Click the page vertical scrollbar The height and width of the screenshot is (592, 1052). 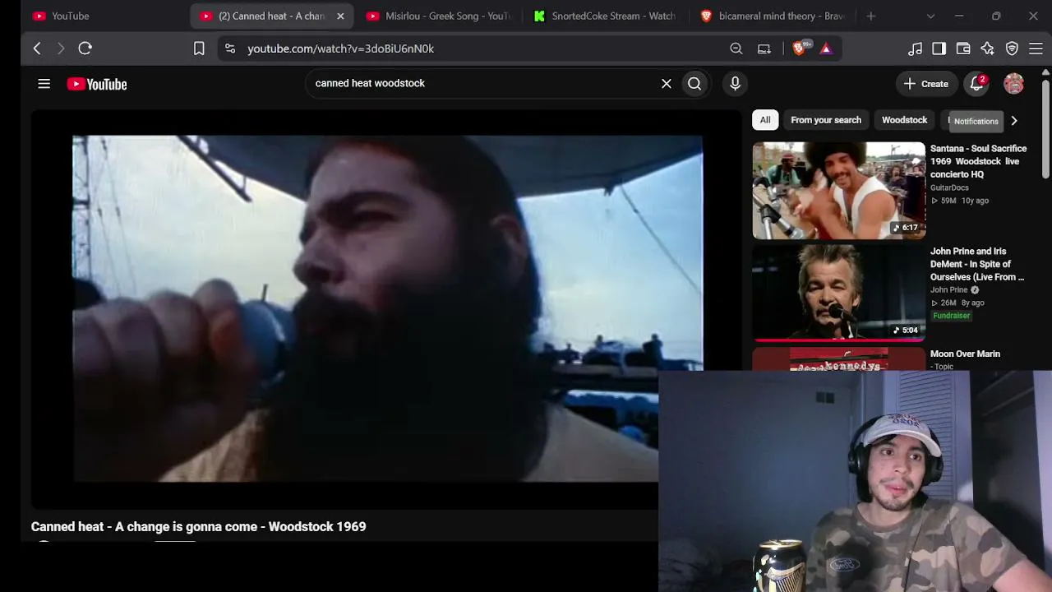(1045, 127)
